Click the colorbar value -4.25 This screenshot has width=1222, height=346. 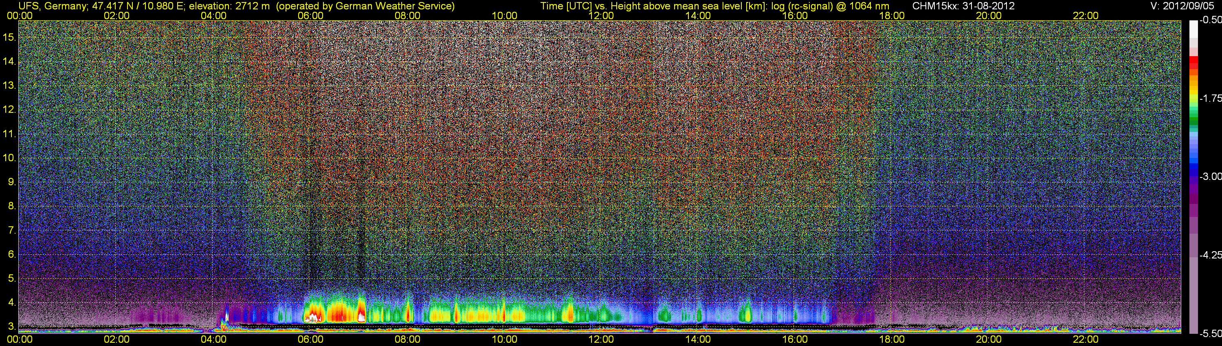click(x=1211, y=255)
